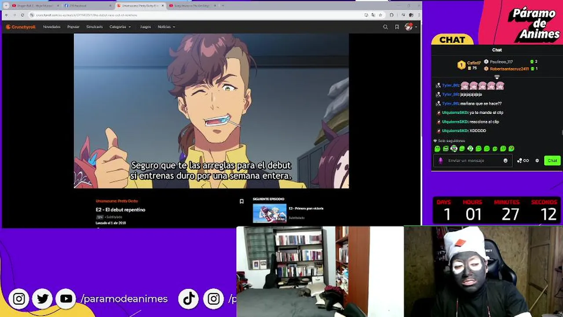Click the TikTok icon in bottom banner
The image size is (563, 317).
tap(189, 299)
